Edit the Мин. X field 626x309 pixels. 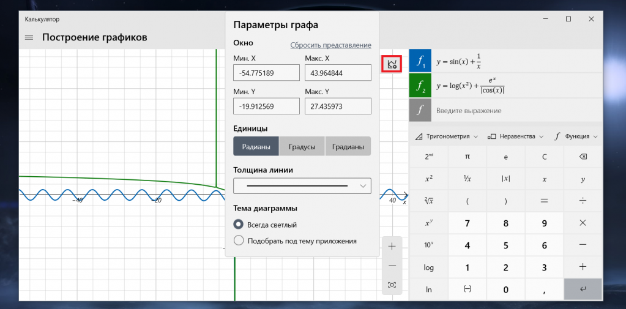(266, 73)
